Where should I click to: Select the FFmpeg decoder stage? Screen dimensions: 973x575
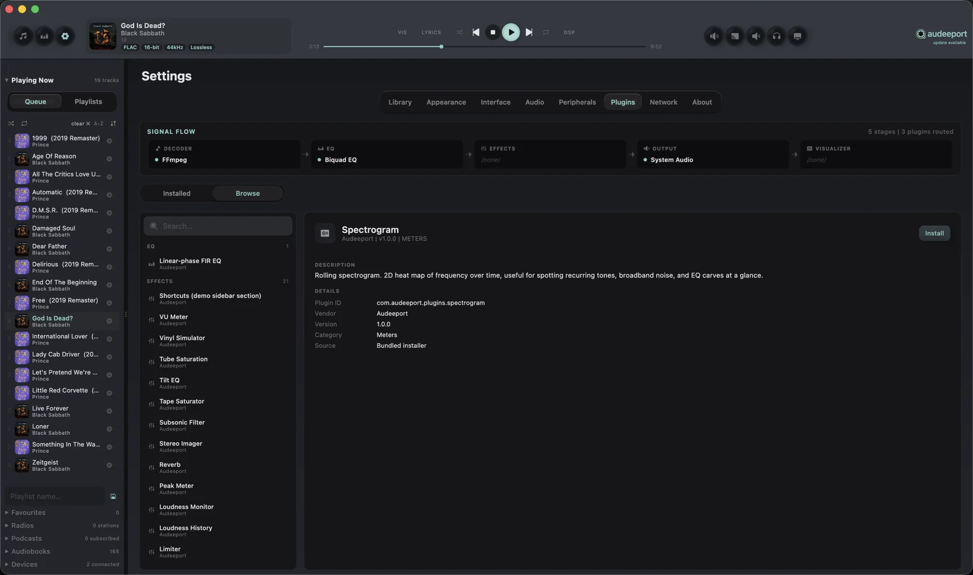pyautogui.click(x=224, y=154)
